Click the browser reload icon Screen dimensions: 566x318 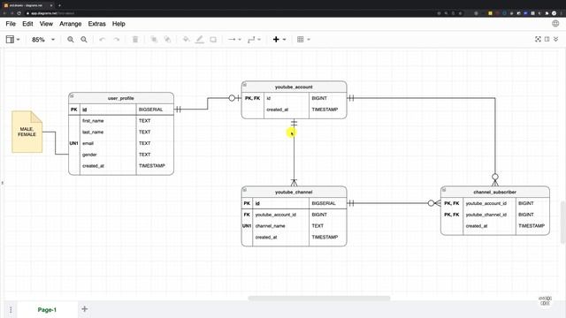pos(19,13)
